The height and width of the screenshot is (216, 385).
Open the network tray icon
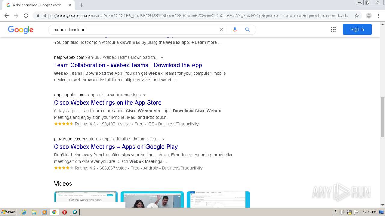(x=349, y=212)
